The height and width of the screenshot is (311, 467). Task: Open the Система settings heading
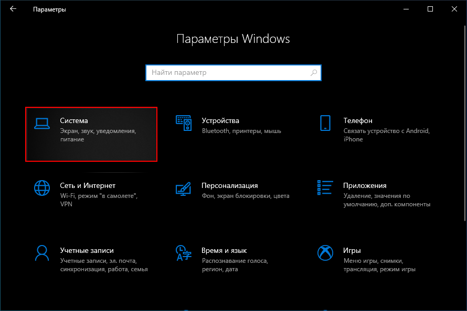[74, 120]
